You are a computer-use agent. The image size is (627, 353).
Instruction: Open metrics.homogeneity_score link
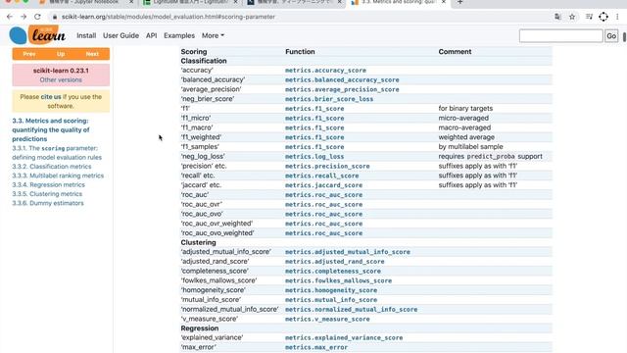point(331,290)
